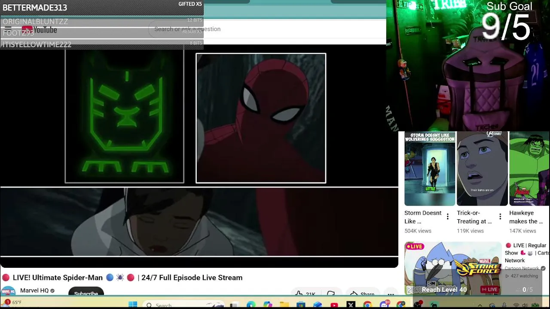This screenshot has height=309, width=550.
Task: Switch to the first Google Chrome taskbar icon
Action: (x=367, y=305)
